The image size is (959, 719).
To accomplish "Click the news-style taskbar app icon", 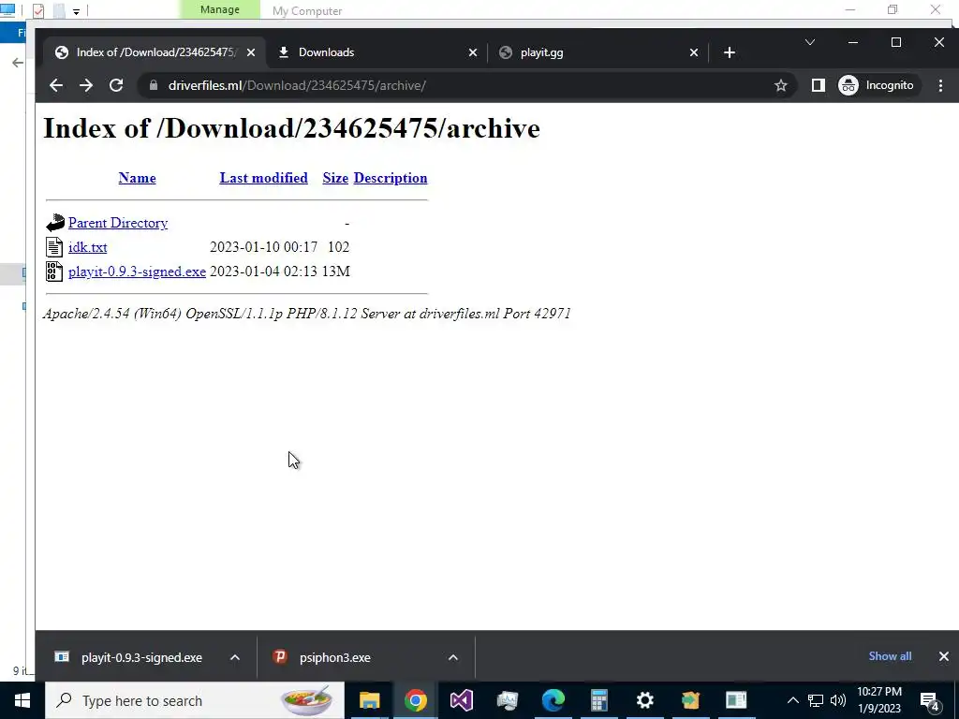I will pos(736,700).
